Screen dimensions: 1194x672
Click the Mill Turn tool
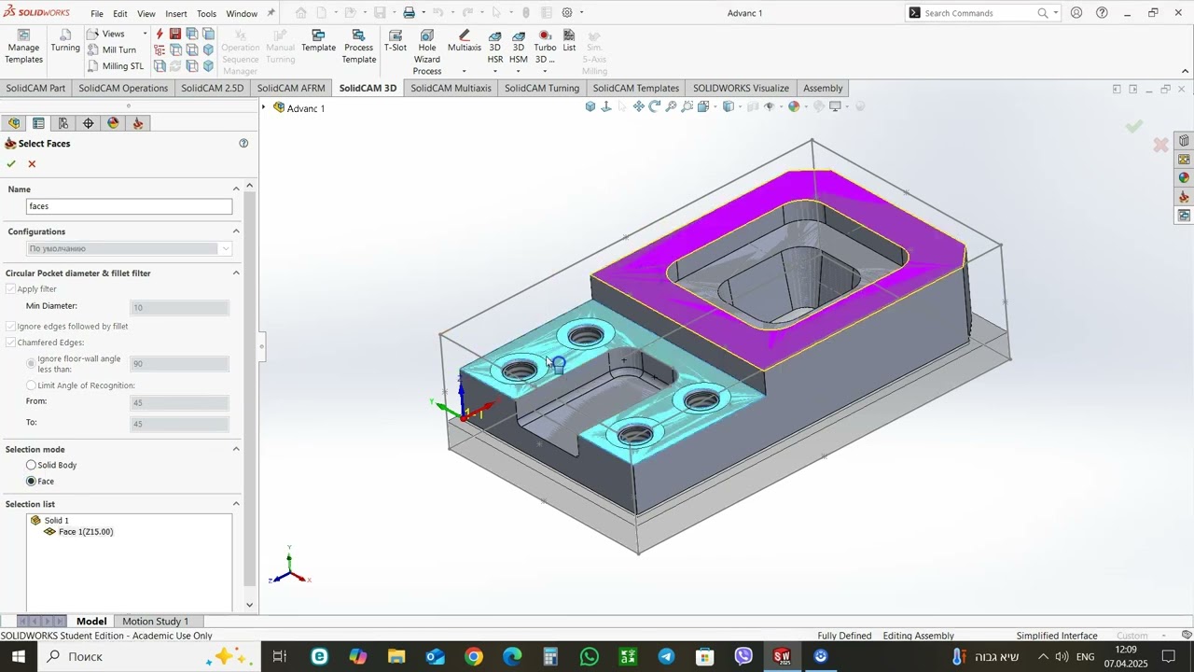click(x=110, y=49)
